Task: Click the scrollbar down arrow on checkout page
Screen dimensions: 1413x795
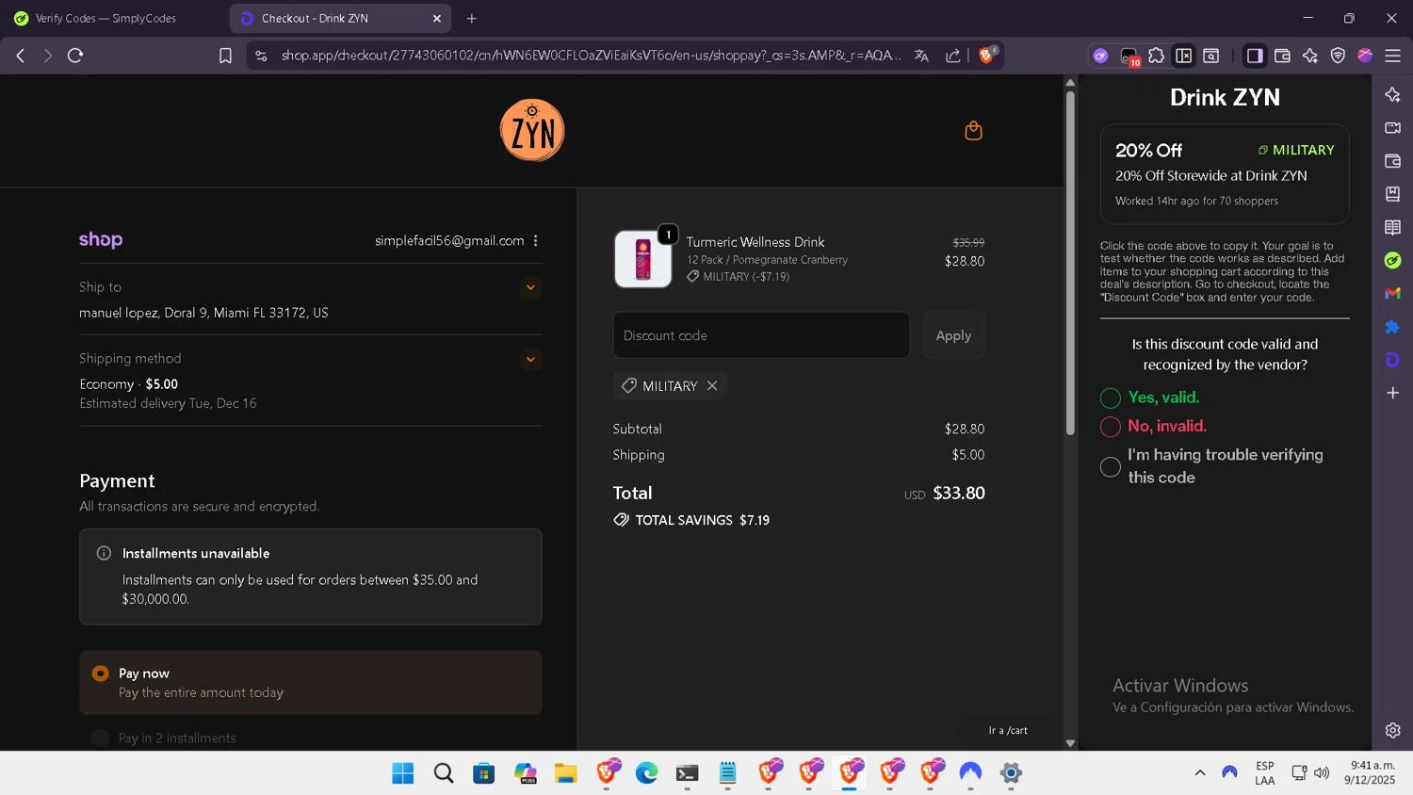Action: click(1070, 743)
